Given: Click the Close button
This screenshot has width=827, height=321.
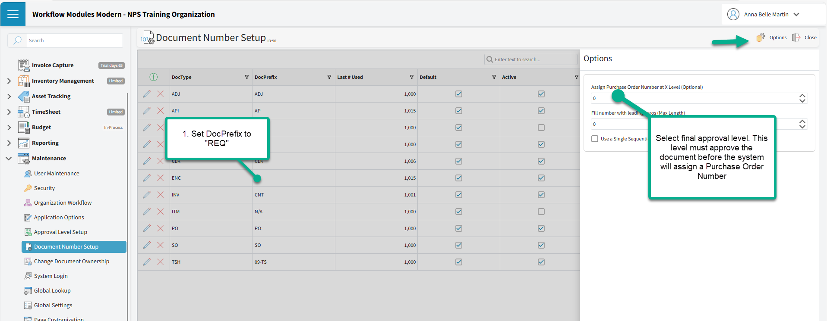Looking at the screenshot, I should (805, 37).
